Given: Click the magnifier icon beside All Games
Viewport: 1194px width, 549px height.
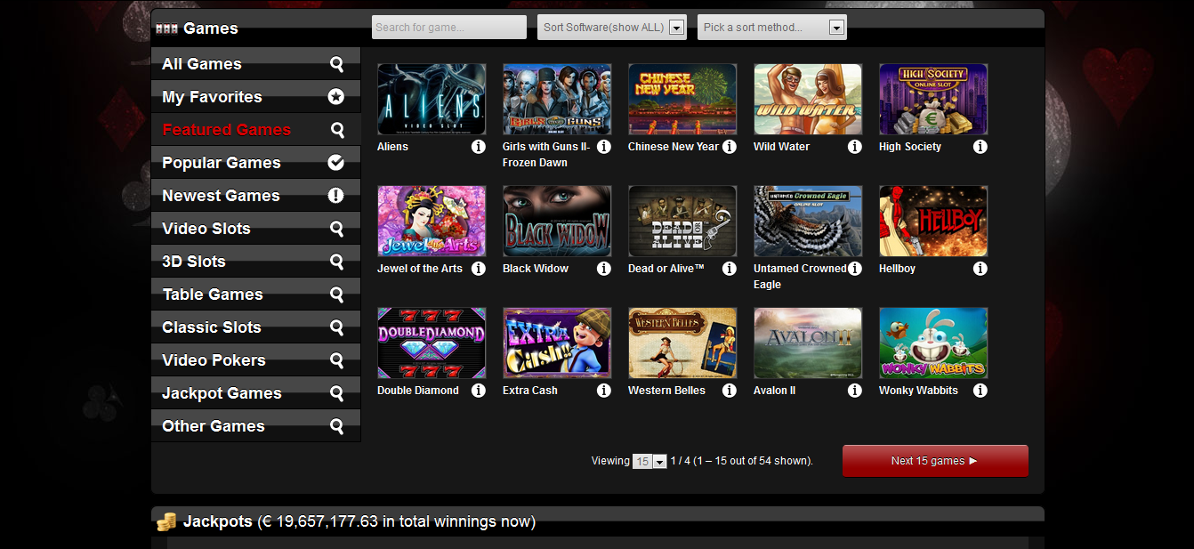Looking at the screenshot, I should [x=336, y=64].
